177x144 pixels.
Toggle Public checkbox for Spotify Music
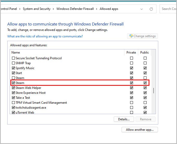click(x=145, y=68)
